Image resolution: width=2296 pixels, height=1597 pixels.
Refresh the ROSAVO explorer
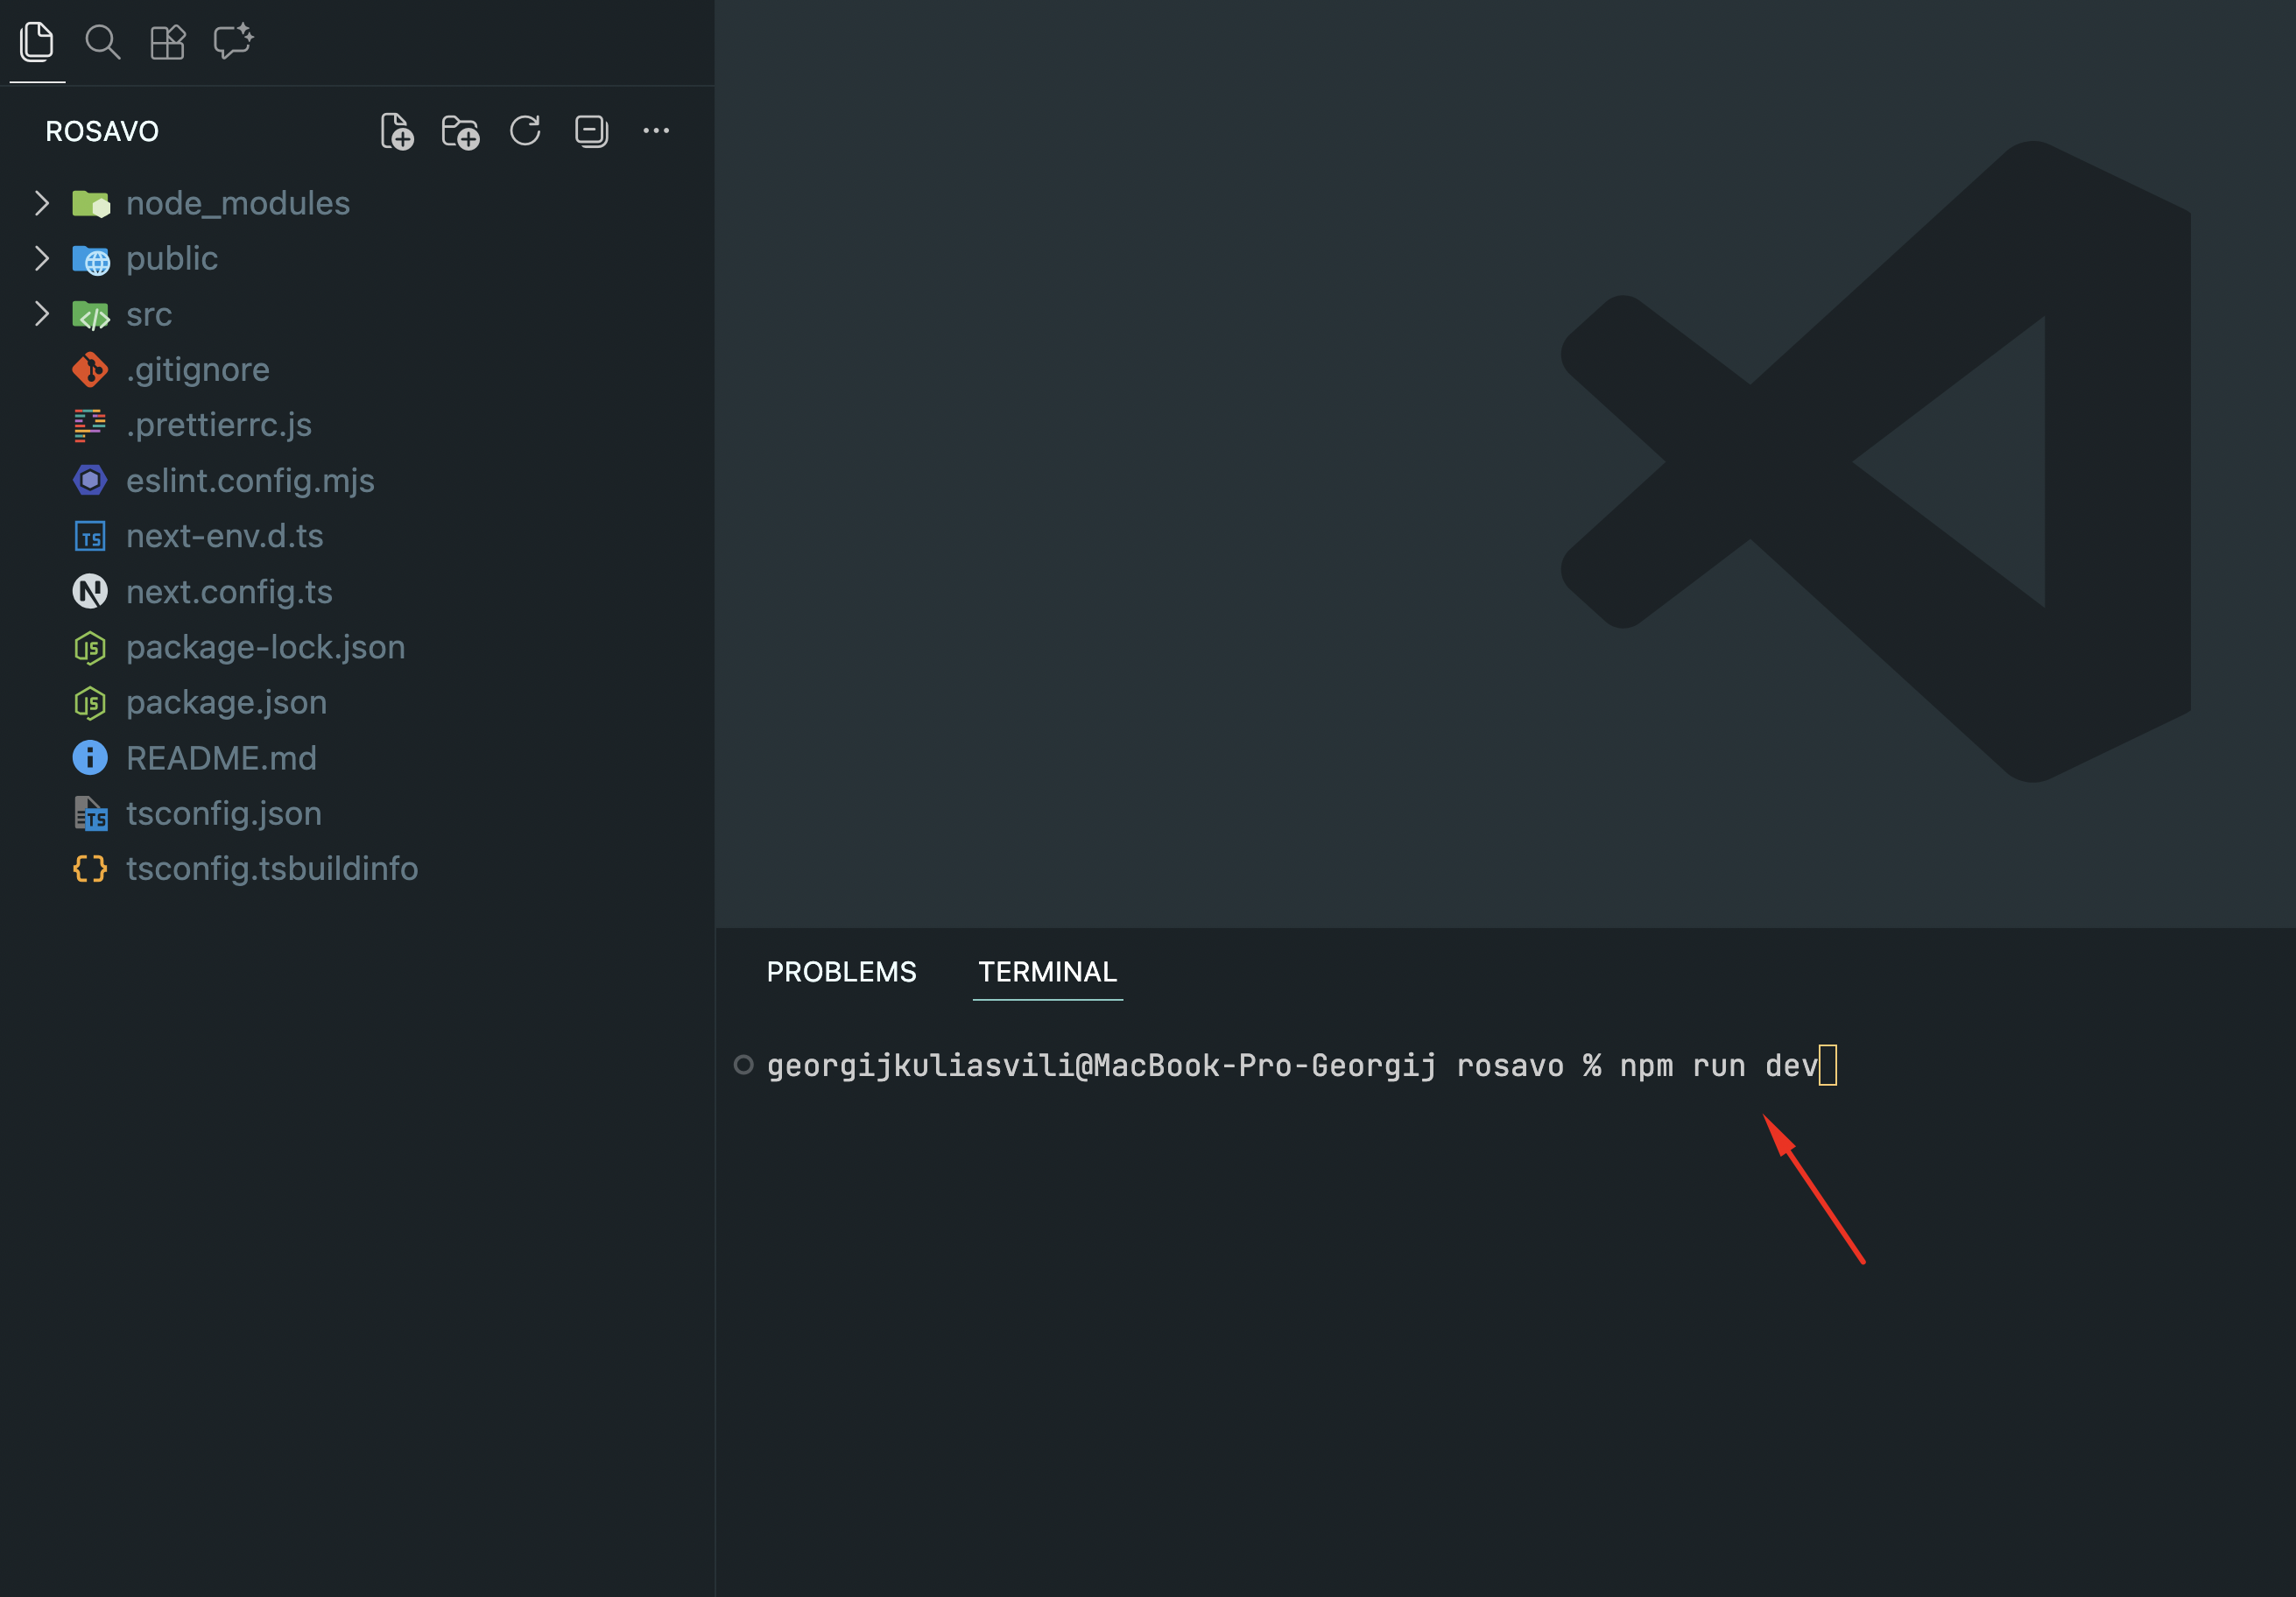point(525,131)
